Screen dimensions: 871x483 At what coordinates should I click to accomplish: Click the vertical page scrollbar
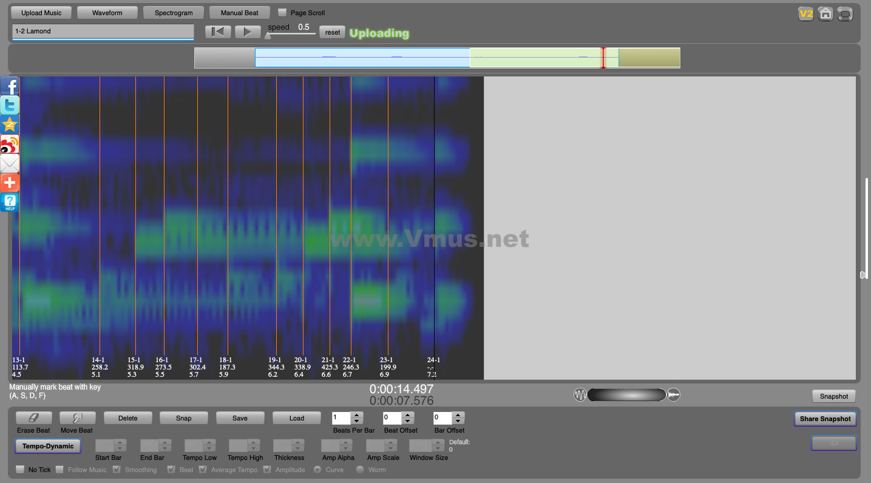[x=867, y=229]
